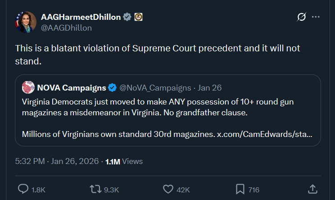Open the NOVA Campaigns quoted account name

(72, 87)
